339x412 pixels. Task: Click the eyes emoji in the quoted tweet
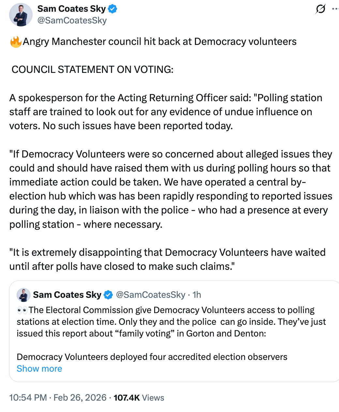pos(22,310)
